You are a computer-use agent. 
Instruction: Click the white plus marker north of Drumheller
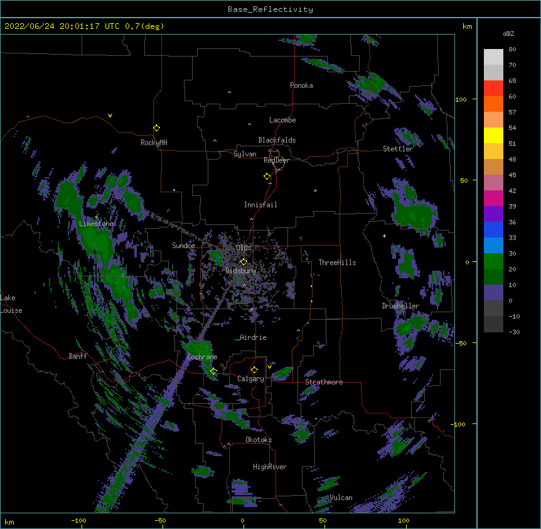point(384,236)
